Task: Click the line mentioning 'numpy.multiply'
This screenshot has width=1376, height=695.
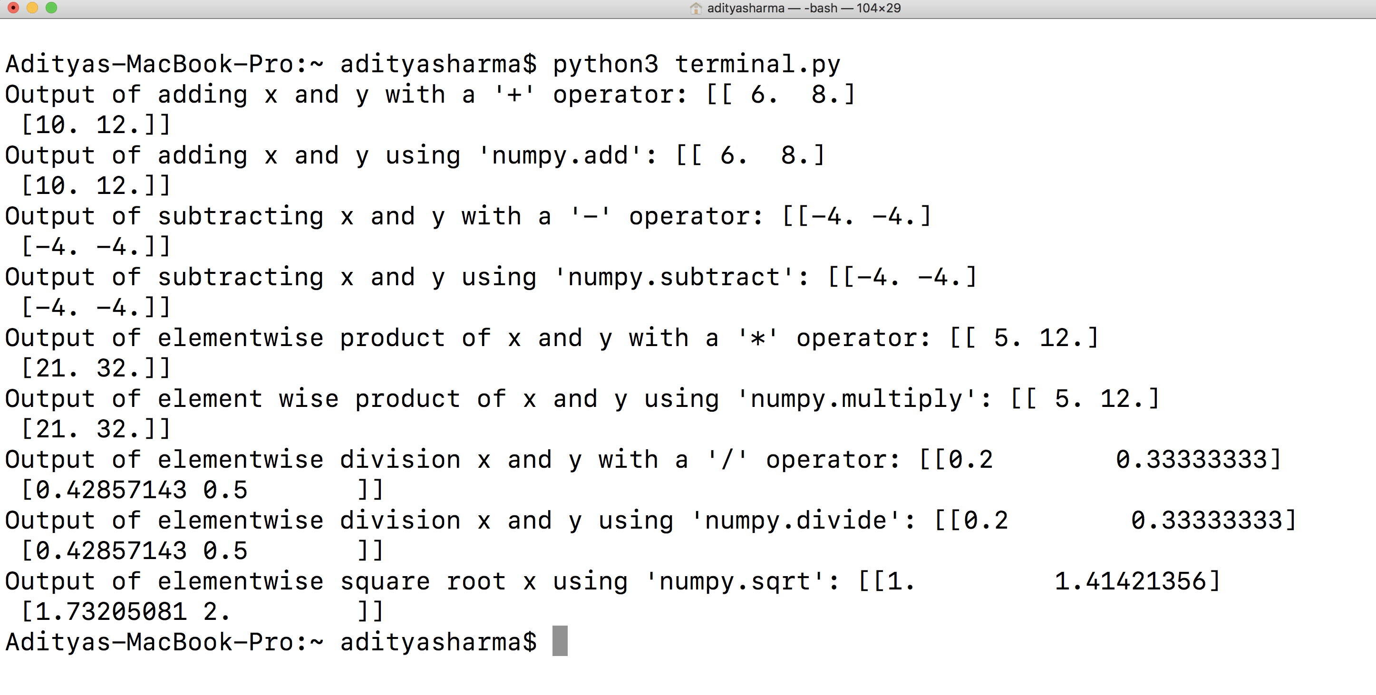Action: (582, 400)
